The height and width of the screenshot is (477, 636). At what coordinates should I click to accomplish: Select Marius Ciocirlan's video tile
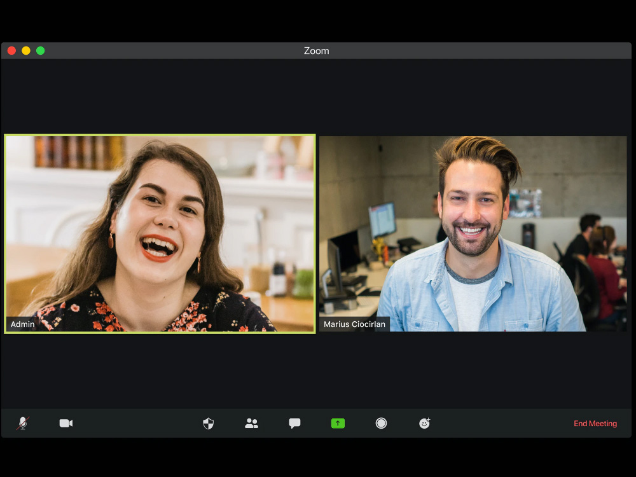[x=473, y=233]
